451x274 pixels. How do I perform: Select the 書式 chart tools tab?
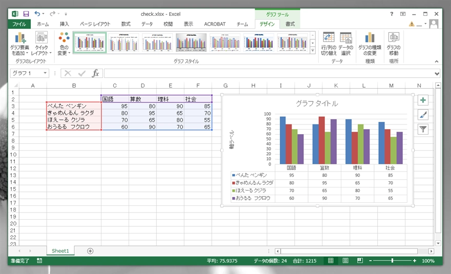[x=290, y=24]
